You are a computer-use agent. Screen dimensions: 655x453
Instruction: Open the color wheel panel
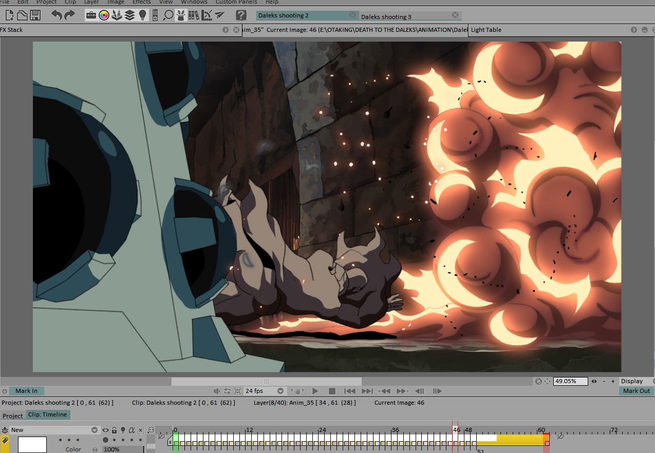pyautogui.click(x=104, y=15)
